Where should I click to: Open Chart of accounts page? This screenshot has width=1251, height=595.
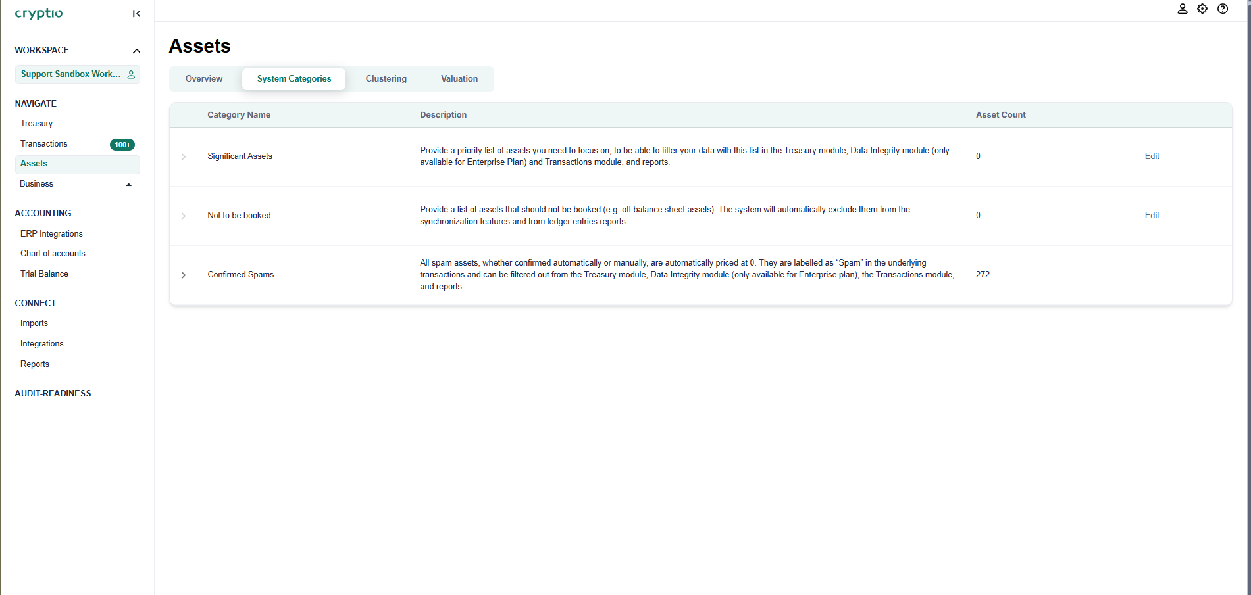(x=53, y=254)
